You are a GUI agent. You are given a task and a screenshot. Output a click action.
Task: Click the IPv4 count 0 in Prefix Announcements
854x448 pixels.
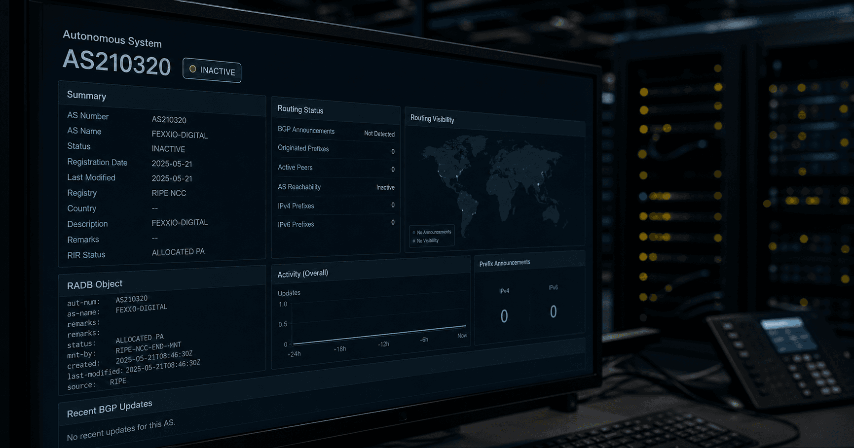(504, 316)
